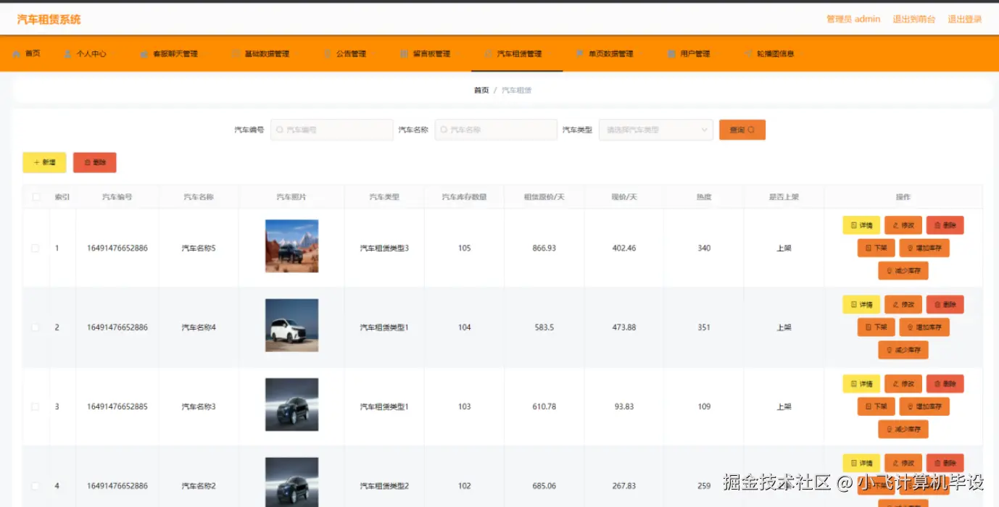
Task: Click 修改 for 汽车名称3
Action: [903, 384]
